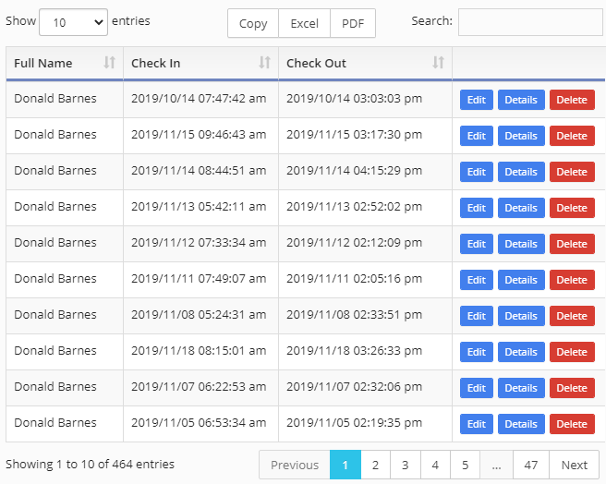This screenshot has height=484, width=606.
Task: Click Showing 1 to 10 of 464 entries
Action: (x=90, y=464)
